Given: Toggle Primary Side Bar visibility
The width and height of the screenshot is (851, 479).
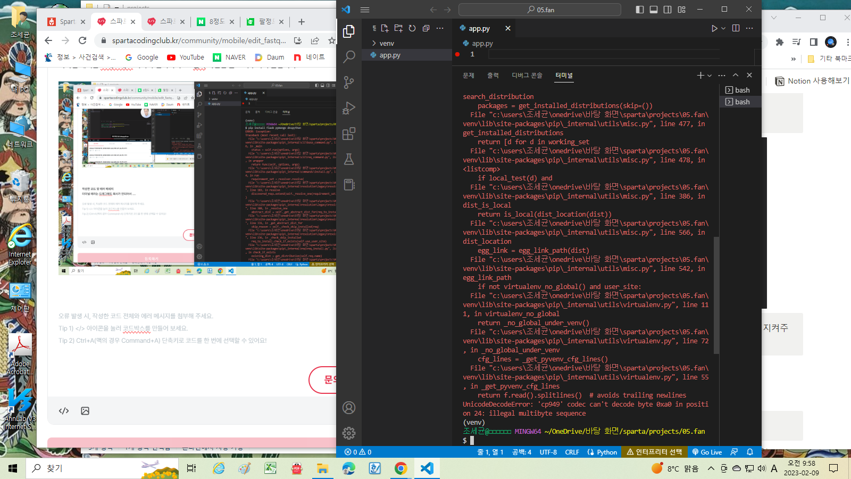Looking at the screenshot, I should (640, 10).
